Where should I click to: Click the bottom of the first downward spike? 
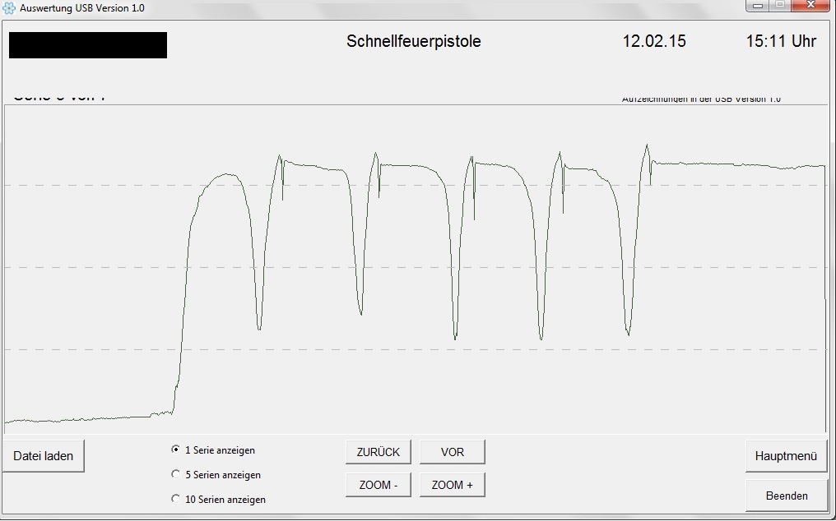(x=259, y=328)
